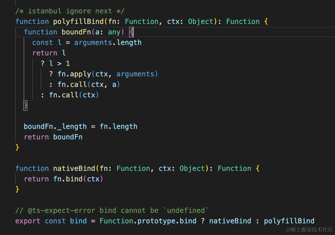Select "nativeBind" in the export ternary
335x235 pixels.
pos(230,221)
